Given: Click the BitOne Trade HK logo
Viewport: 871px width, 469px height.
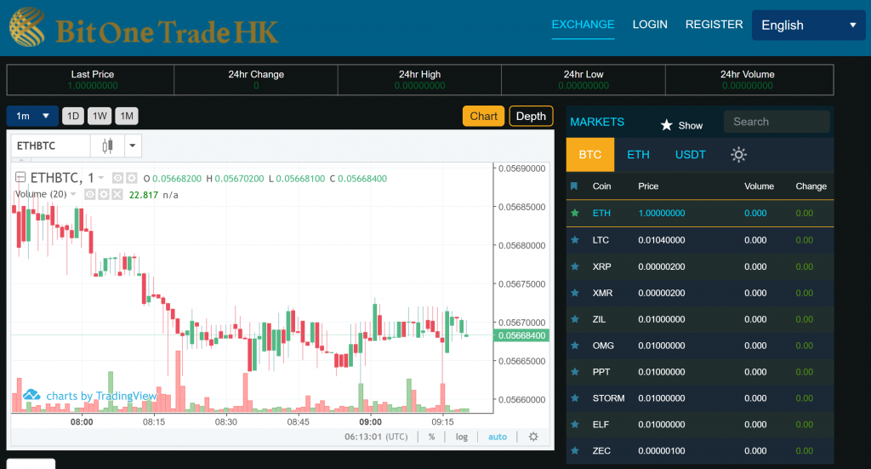Looking at the screenshot, I should [x=145, y=26].
